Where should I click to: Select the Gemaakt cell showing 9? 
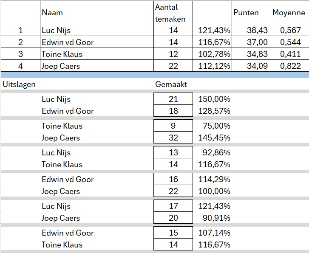coord(173,126)
